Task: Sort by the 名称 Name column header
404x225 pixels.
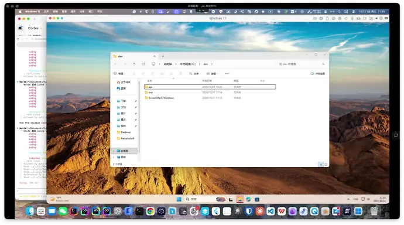Action: point(150,81)
